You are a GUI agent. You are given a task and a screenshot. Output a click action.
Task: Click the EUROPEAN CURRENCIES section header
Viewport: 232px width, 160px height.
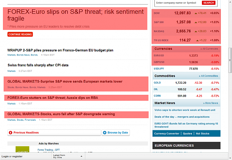coord(186,146)
